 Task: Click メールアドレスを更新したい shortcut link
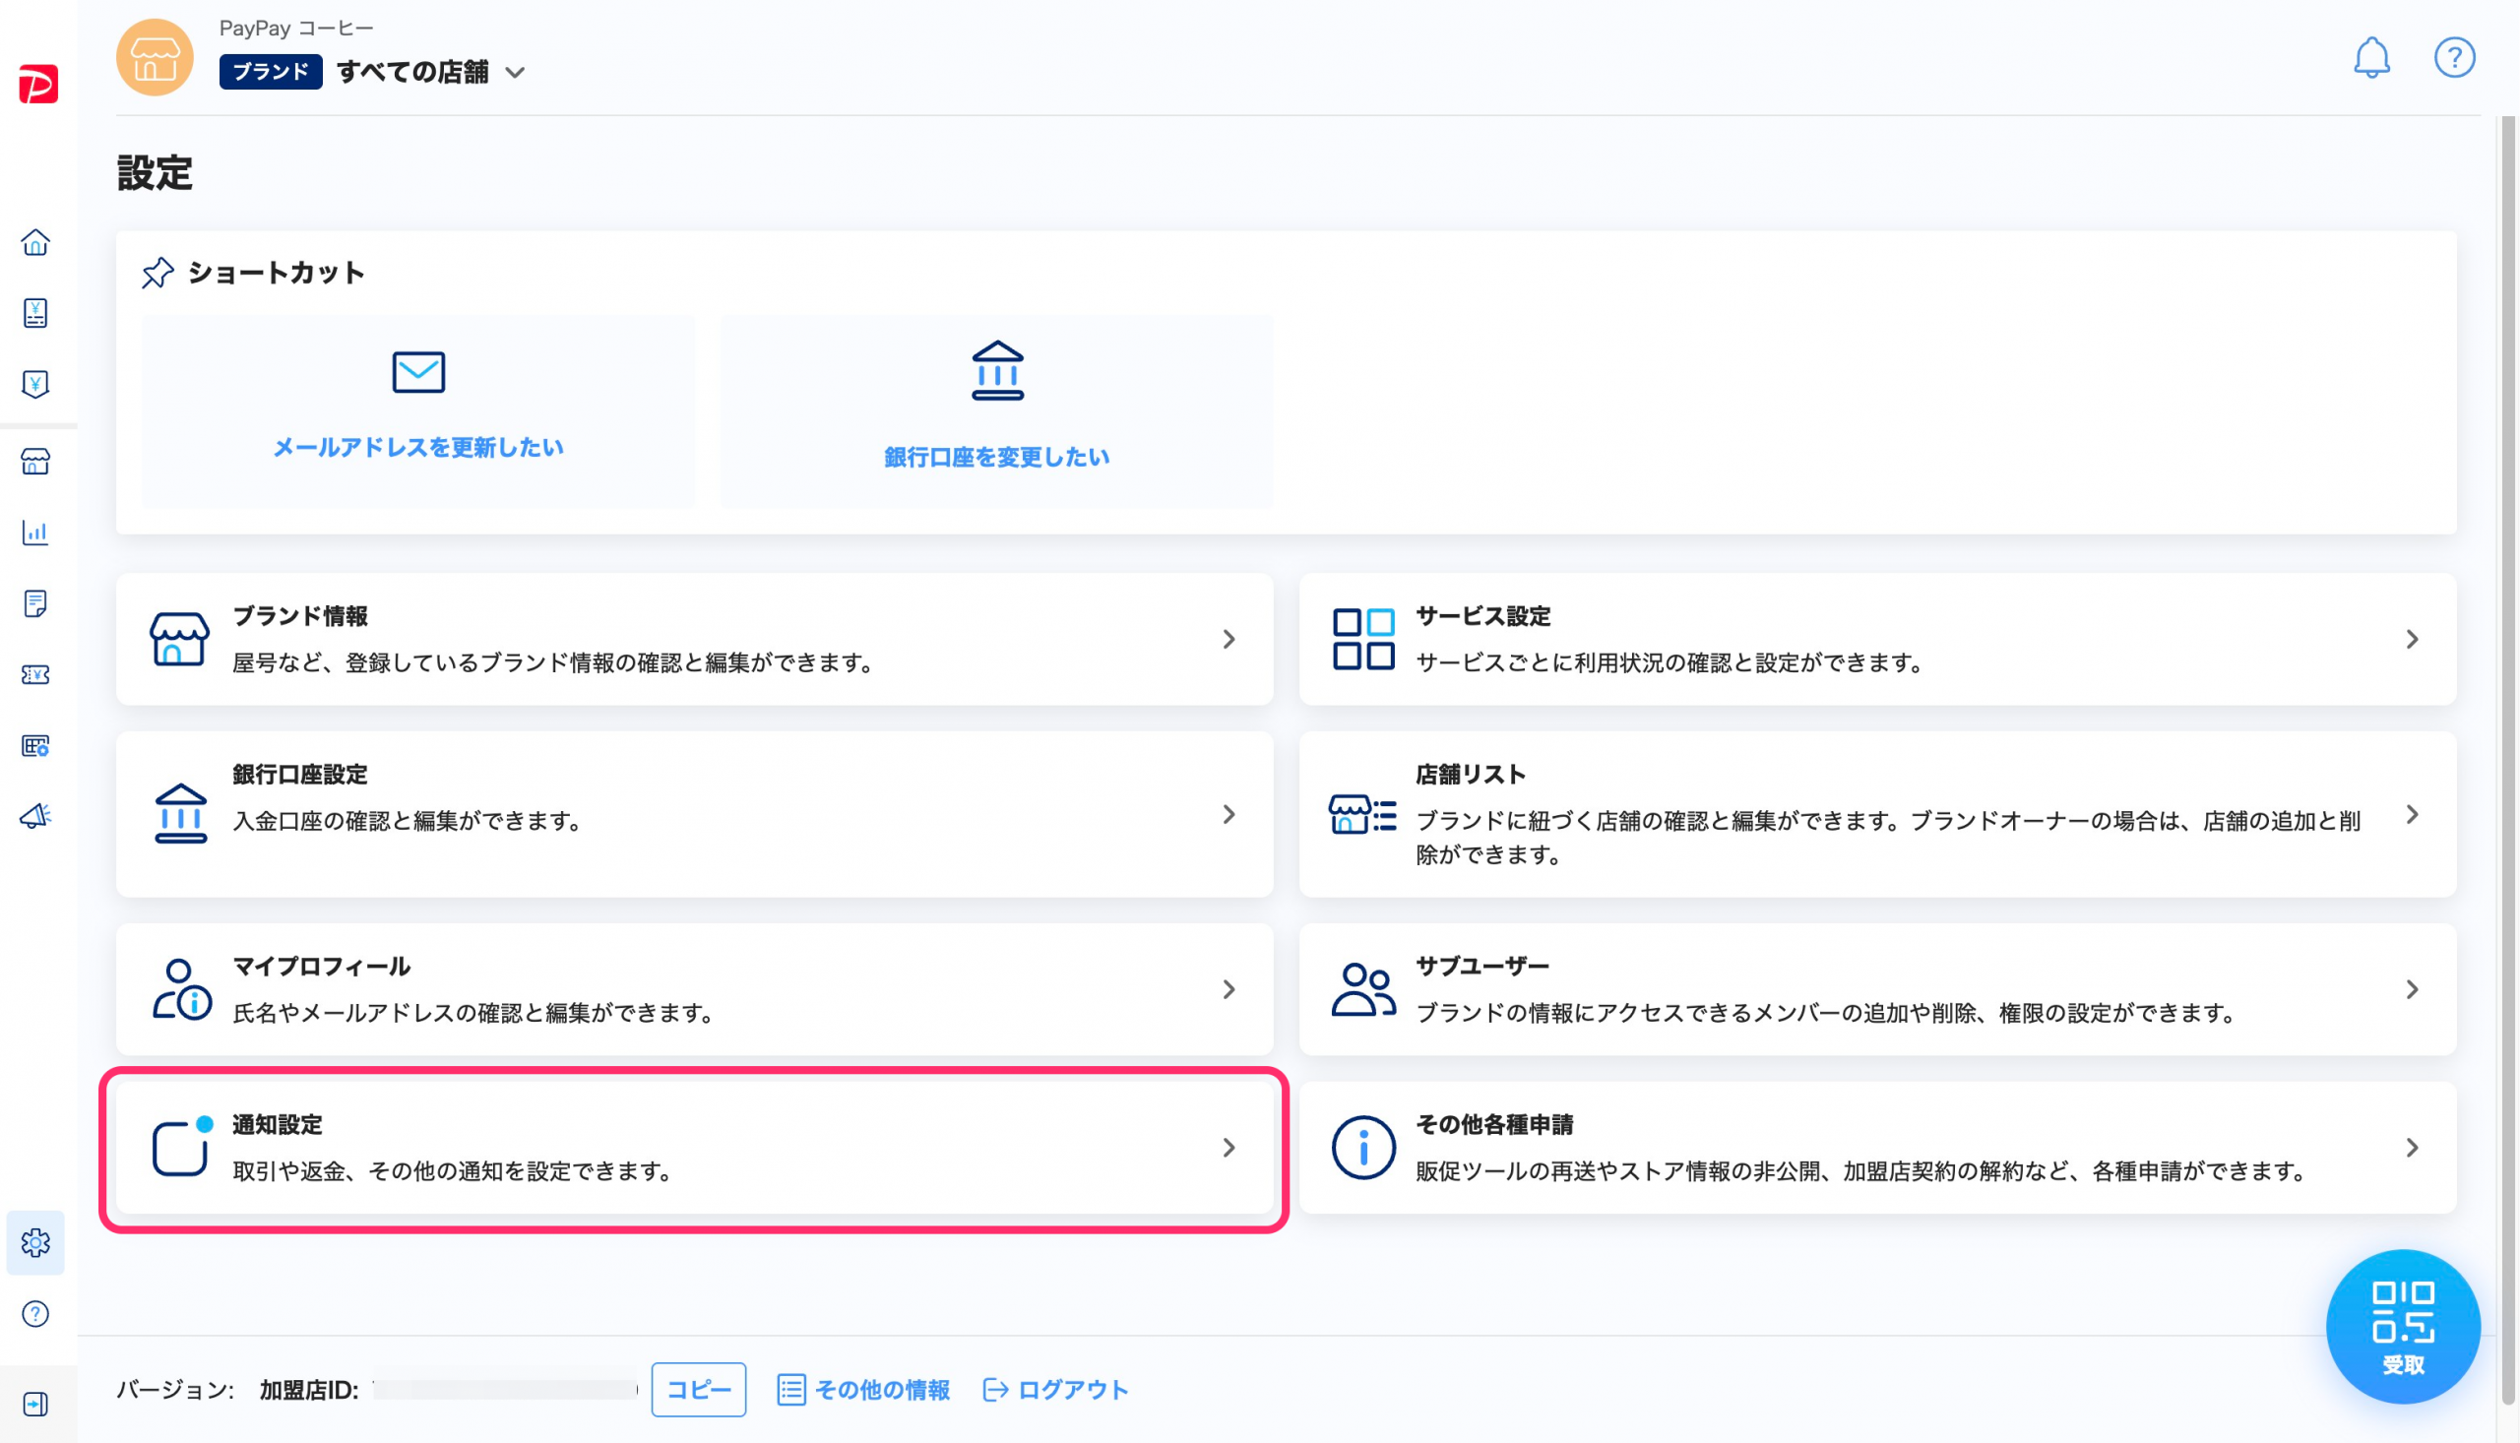pos(418,447)
